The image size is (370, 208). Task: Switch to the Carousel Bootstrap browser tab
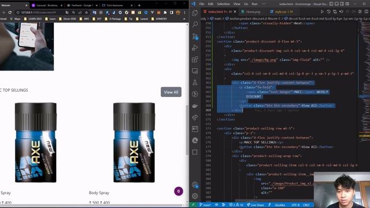point(47,5)
